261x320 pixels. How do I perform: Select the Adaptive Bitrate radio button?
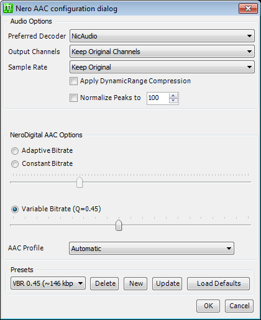click(15, 151)
